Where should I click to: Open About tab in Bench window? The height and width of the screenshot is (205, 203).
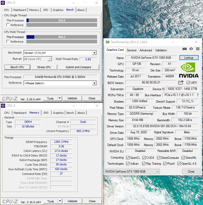pyautogui.click(x=81, y=10)
